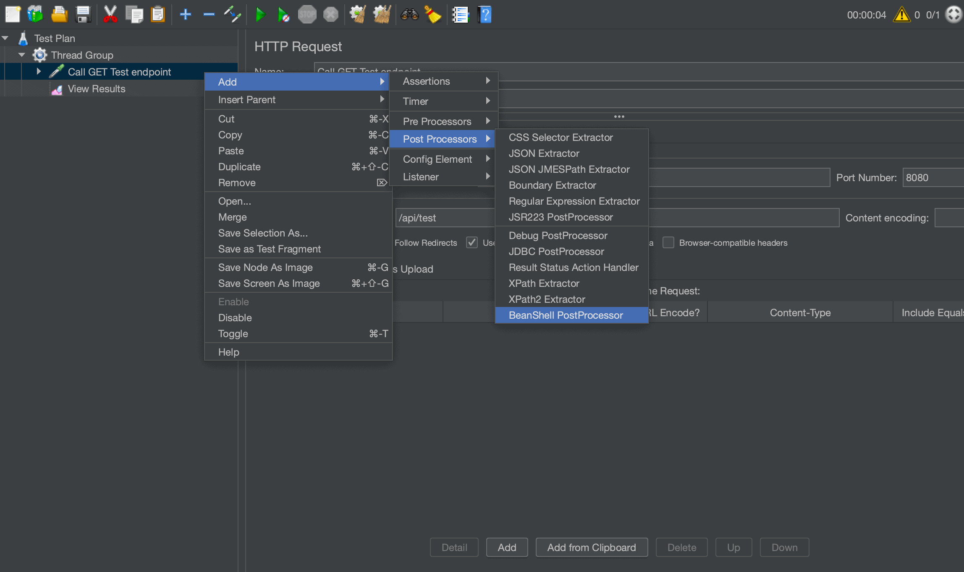
Task: Expand the Call GET Test endpoint node
Action: [x=39, y=72]
